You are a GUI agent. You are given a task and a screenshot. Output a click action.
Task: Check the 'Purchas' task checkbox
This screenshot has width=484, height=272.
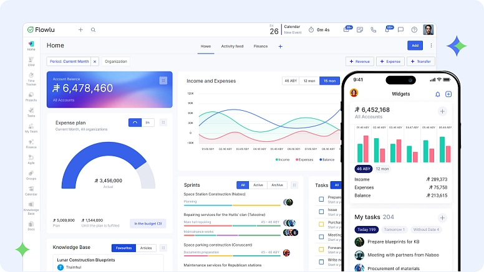point(321,224)
